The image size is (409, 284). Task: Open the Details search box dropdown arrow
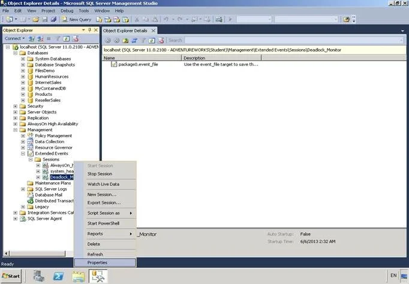(x=401, y=40)
